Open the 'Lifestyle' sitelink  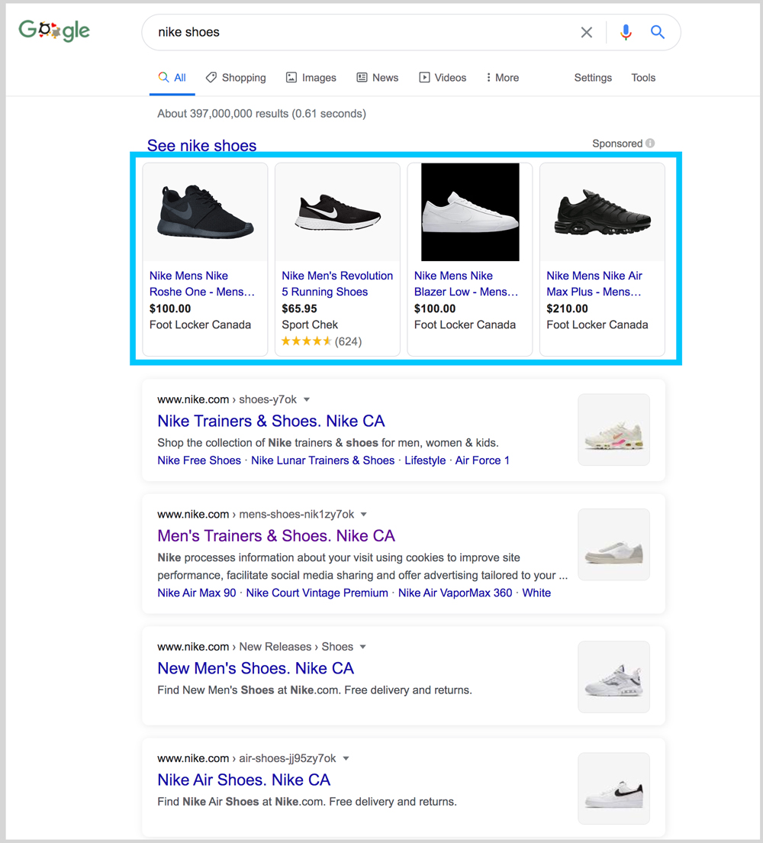coord(425,460)
